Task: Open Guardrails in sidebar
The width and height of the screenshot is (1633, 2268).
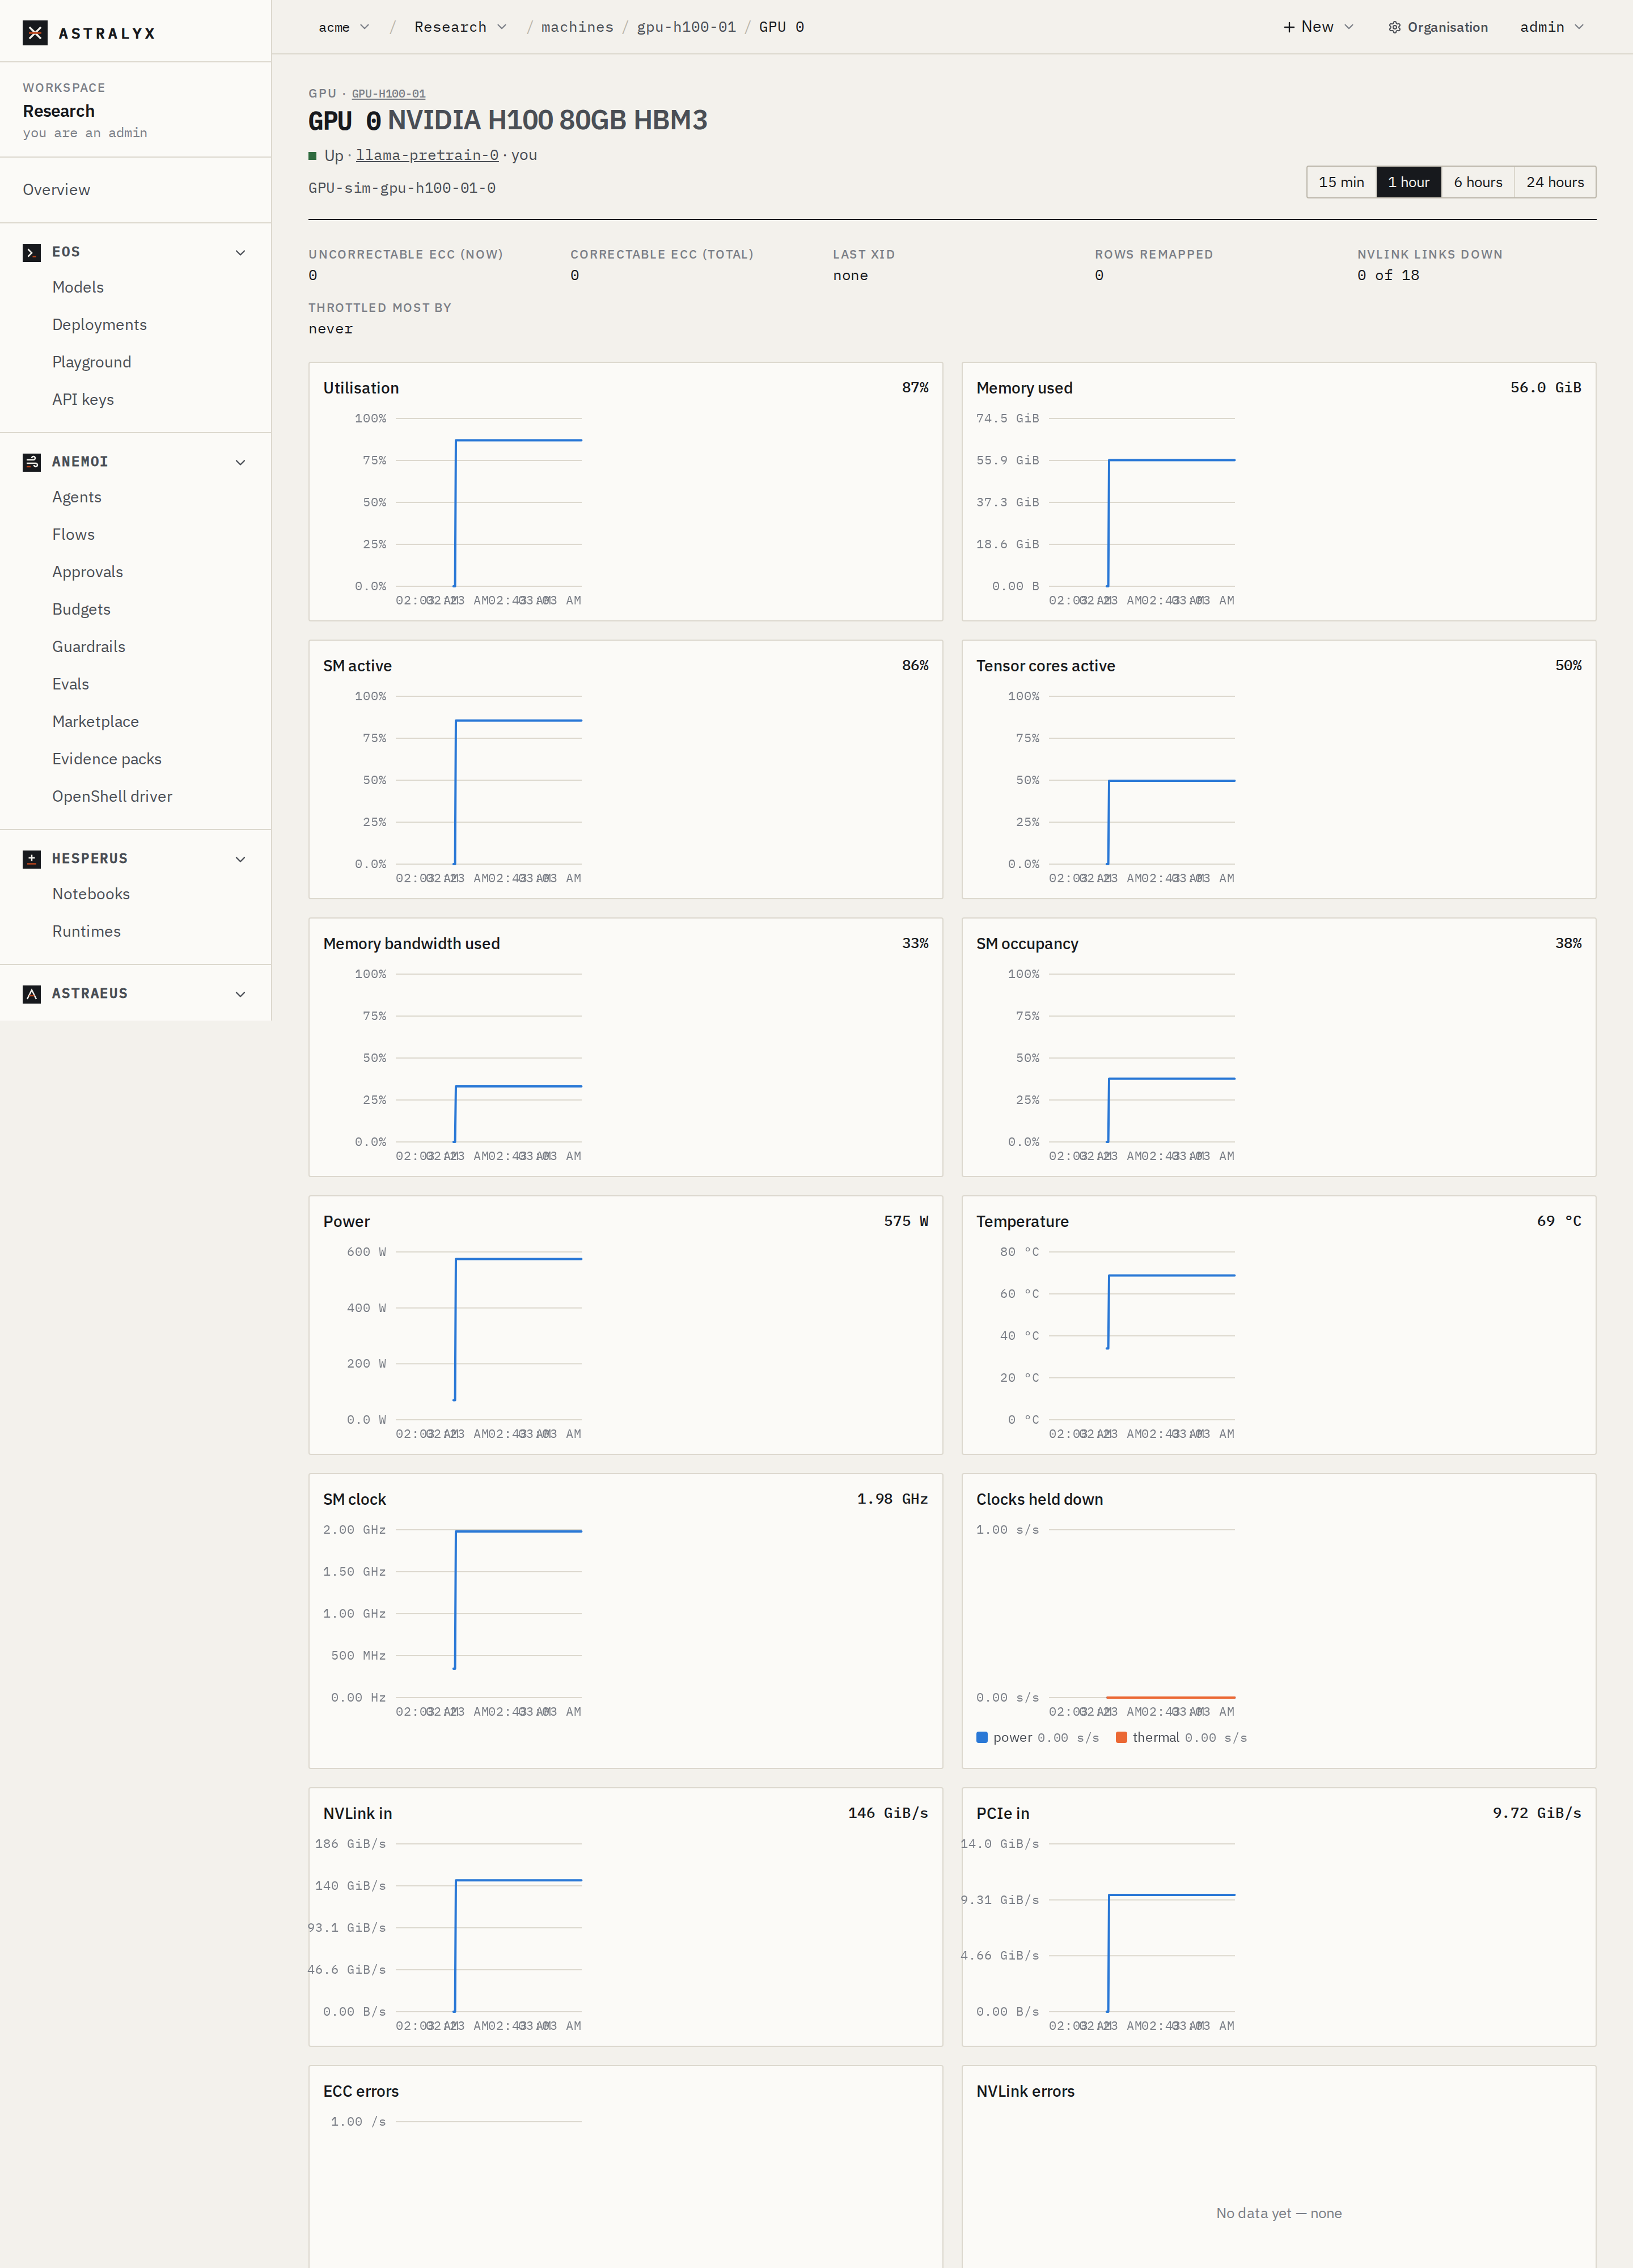Action: pyautogui.click(x=89, y=647)
